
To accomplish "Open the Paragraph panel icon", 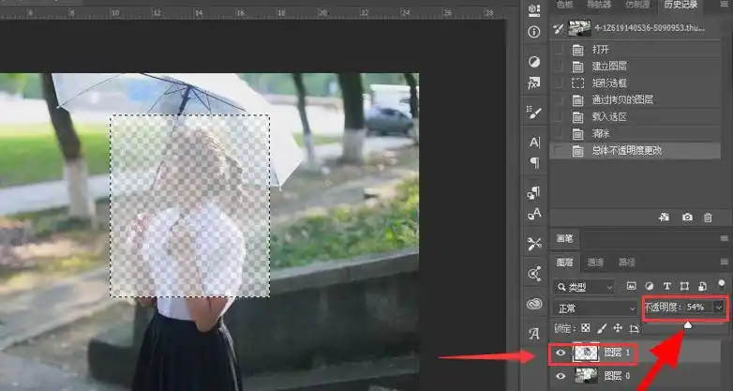I will [534, 163].
